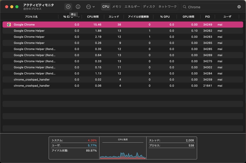Toggle % CPU column sort arrow

coord(79,17)
